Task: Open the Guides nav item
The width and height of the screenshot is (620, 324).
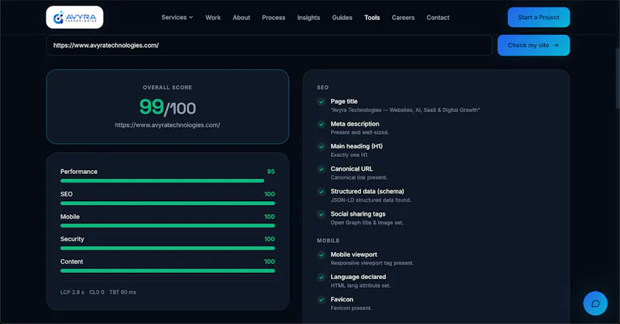Action: pos(342,17)
